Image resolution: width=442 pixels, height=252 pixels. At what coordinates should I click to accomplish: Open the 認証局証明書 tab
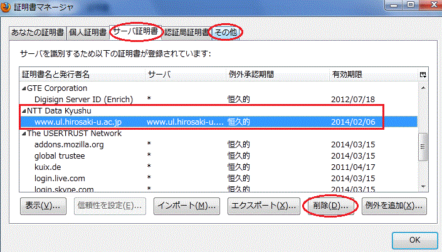(187, 33)
